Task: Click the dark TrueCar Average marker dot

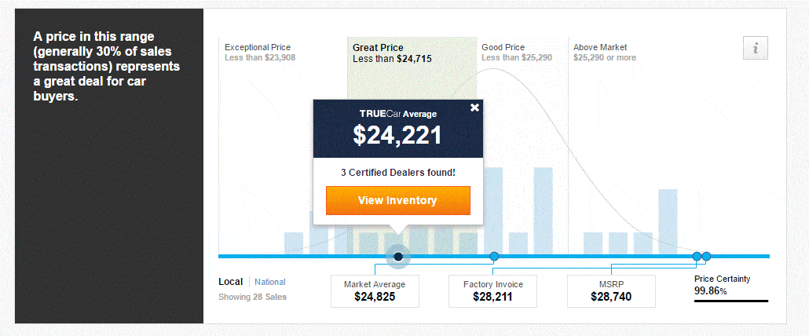Action: [x=397, y=256]
